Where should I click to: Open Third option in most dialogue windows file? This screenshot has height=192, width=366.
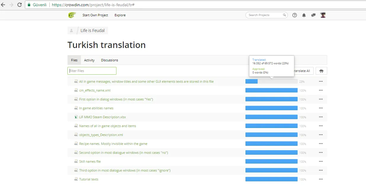tap(125, 170)
